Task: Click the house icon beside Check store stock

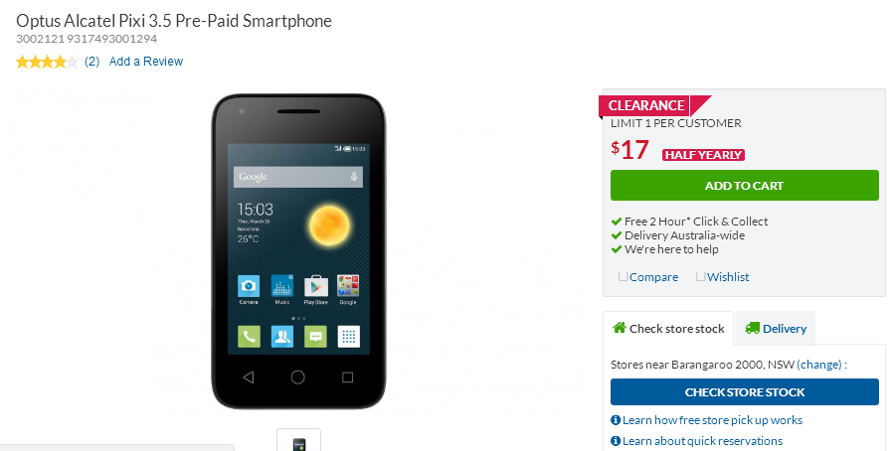Action: click(x=619, y=328)
